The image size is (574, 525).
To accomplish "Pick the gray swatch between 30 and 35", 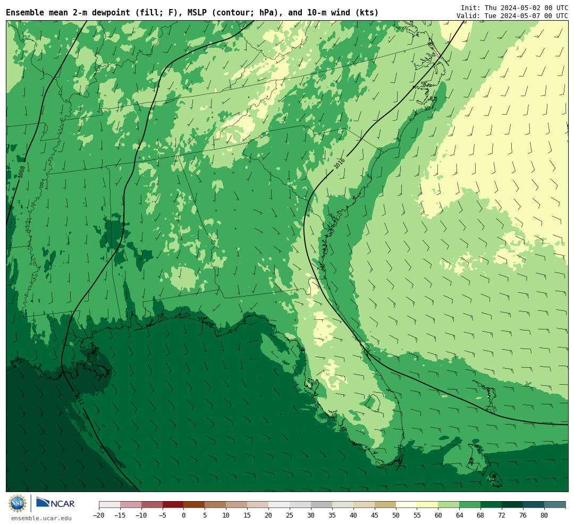I will point(322,505).
